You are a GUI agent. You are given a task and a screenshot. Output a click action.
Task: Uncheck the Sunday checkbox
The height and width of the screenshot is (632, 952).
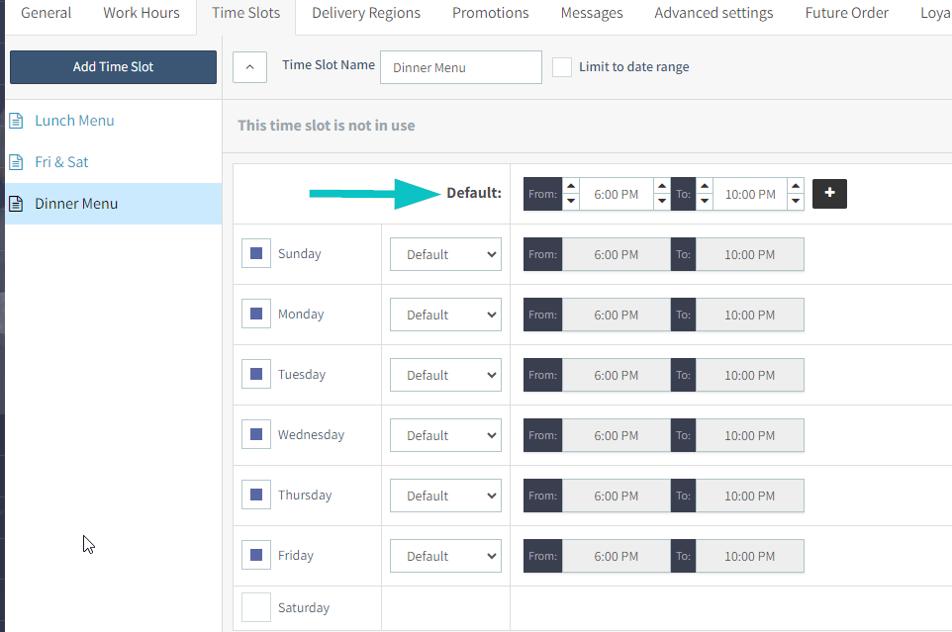[x=256, y=254]
